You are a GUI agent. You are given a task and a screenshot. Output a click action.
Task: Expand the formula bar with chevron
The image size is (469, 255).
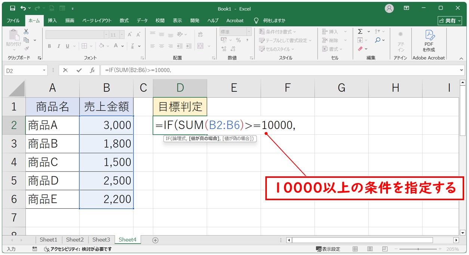coord(462,70)
